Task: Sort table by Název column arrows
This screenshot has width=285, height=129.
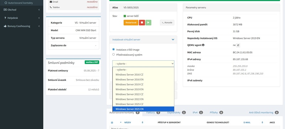Action: [x=142, y=123]
